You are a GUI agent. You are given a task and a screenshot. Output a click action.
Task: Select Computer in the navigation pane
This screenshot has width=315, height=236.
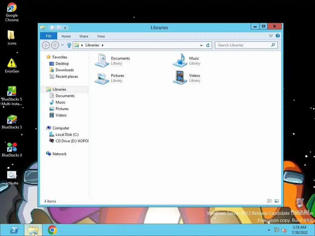click(58, 128)
